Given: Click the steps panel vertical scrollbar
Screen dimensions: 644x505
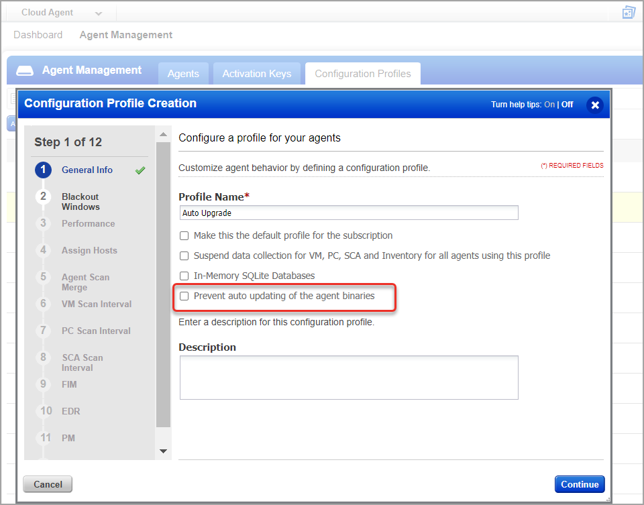Looking at the screenshot, I should (164, 284).
